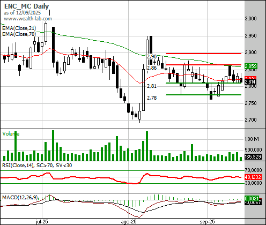Click the 2,78 support level annotation
The width and height of the screenshot is (266, 225).
(x=152, y=98)
